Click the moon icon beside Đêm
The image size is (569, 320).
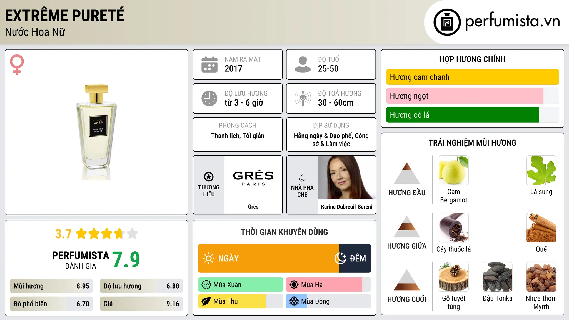click(340, 258)
